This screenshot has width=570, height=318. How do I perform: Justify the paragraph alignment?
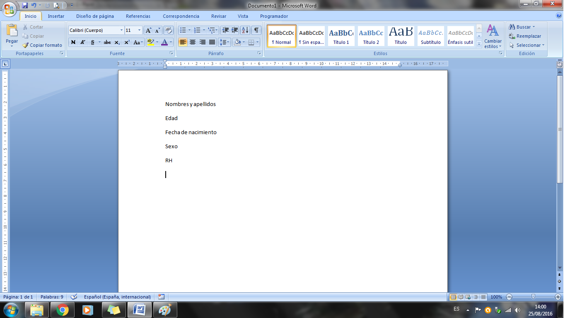[212, 42]
